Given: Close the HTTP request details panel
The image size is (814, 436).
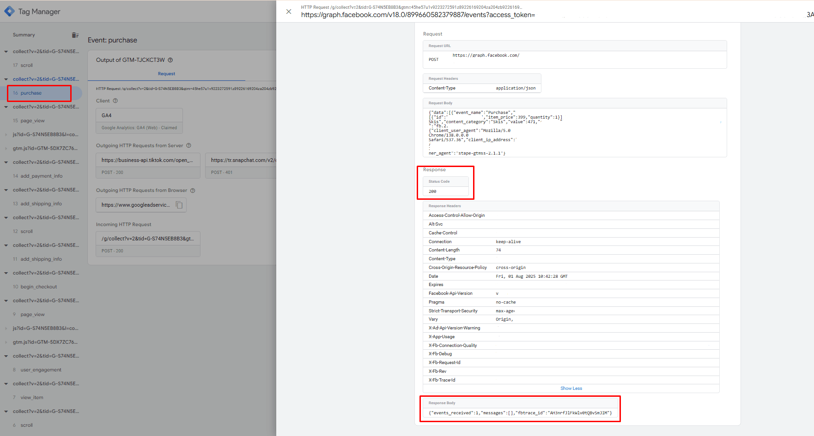Looking at the screenshot, I should [x=289, y=12].
